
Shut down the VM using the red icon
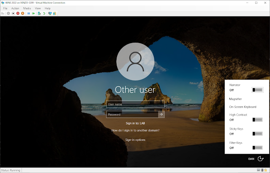[x=18, y=14]
